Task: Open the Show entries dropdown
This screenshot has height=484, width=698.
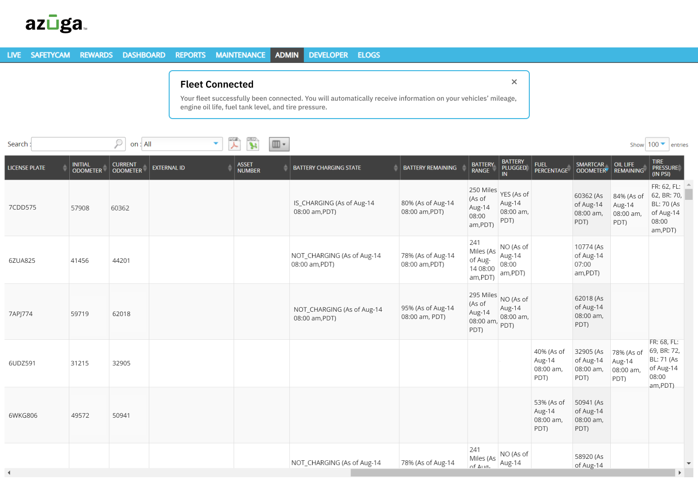Action: [x=657, y=144]
